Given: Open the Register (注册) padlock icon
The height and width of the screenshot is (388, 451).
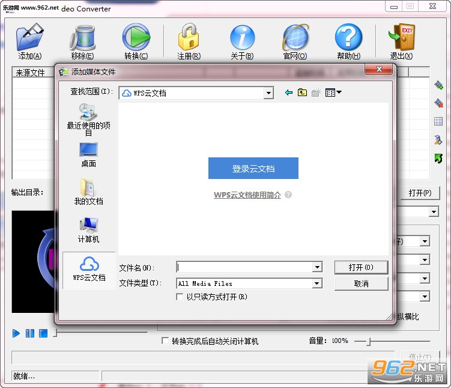Looking at the screenshot, I should coord(189,37).
